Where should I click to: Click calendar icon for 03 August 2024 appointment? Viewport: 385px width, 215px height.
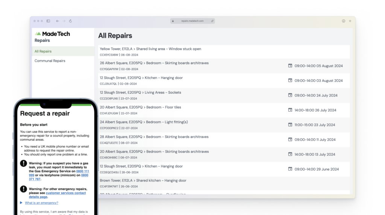pyautogui.click(x=290, y=80)
